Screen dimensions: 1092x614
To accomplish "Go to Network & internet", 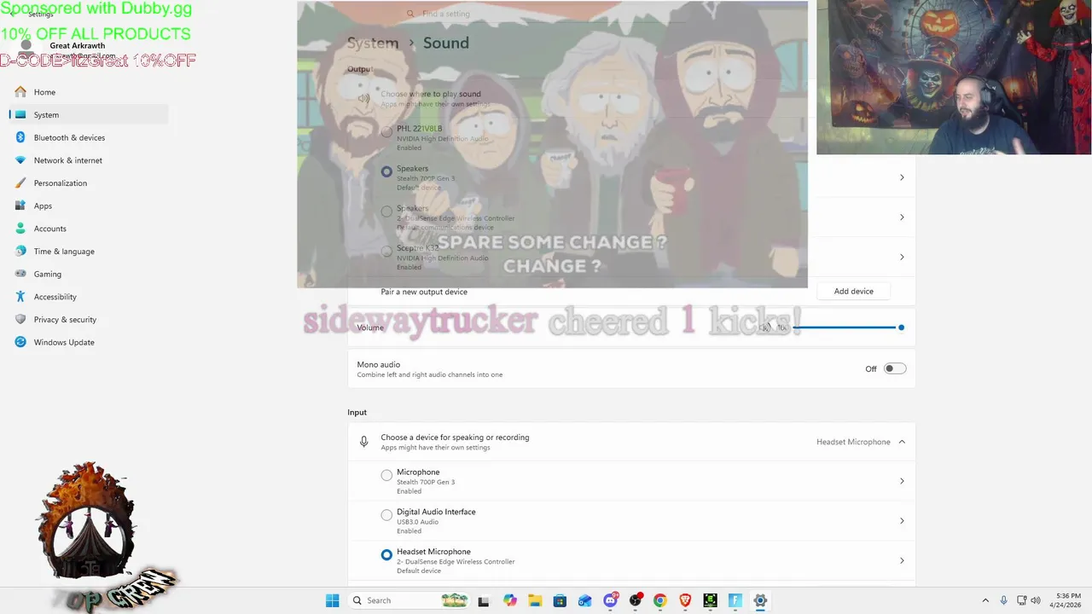I will point(89,160).
